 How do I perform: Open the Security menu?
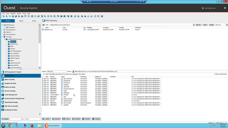13,14
